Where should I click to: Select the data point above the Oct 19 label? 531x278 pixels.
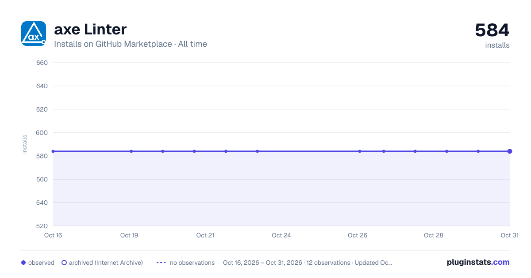pos(131,151)
